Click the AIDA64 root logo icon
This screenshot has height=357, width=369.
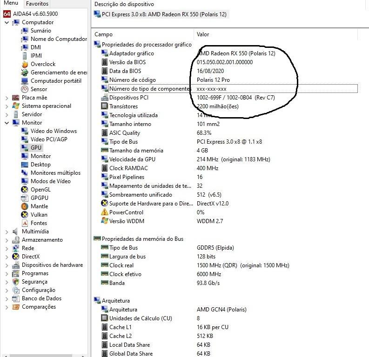(7, 14)
